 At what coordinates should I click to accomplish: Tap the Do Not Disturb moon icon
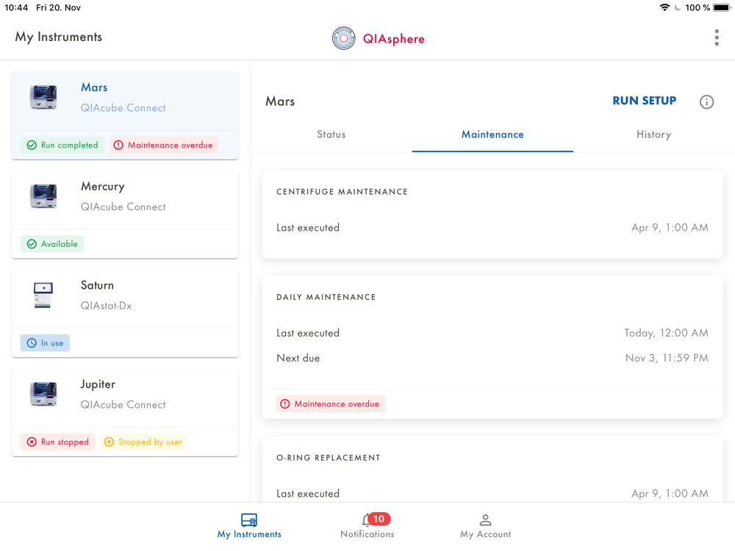point(678,7)
